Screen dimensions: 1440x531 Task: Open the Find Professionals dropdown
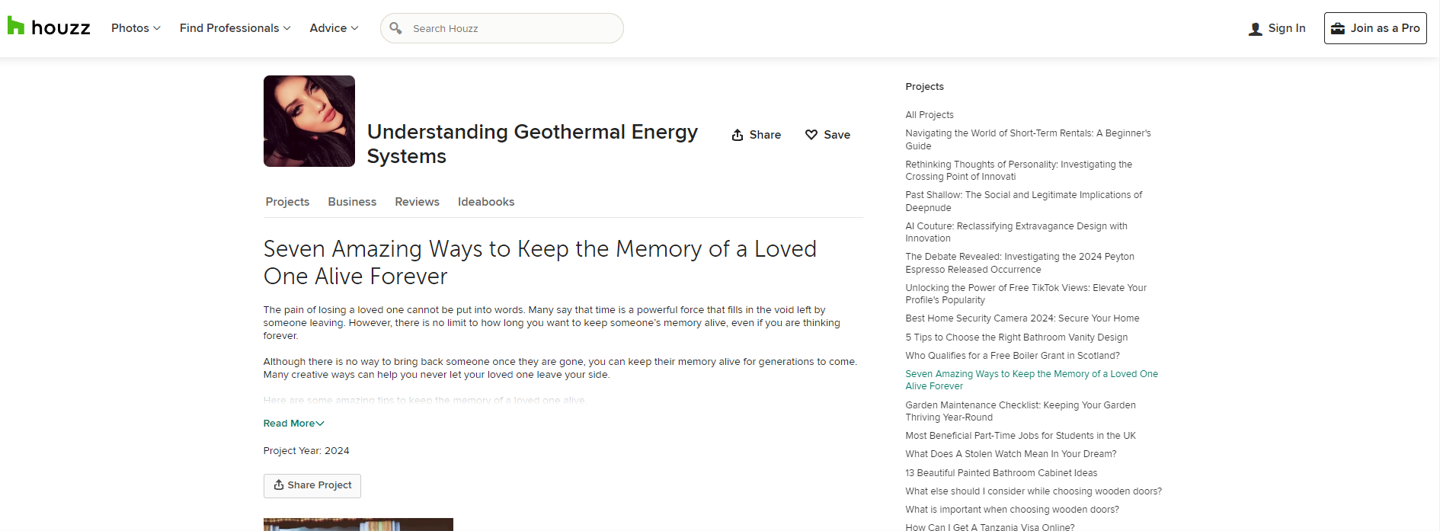(235, 28)
